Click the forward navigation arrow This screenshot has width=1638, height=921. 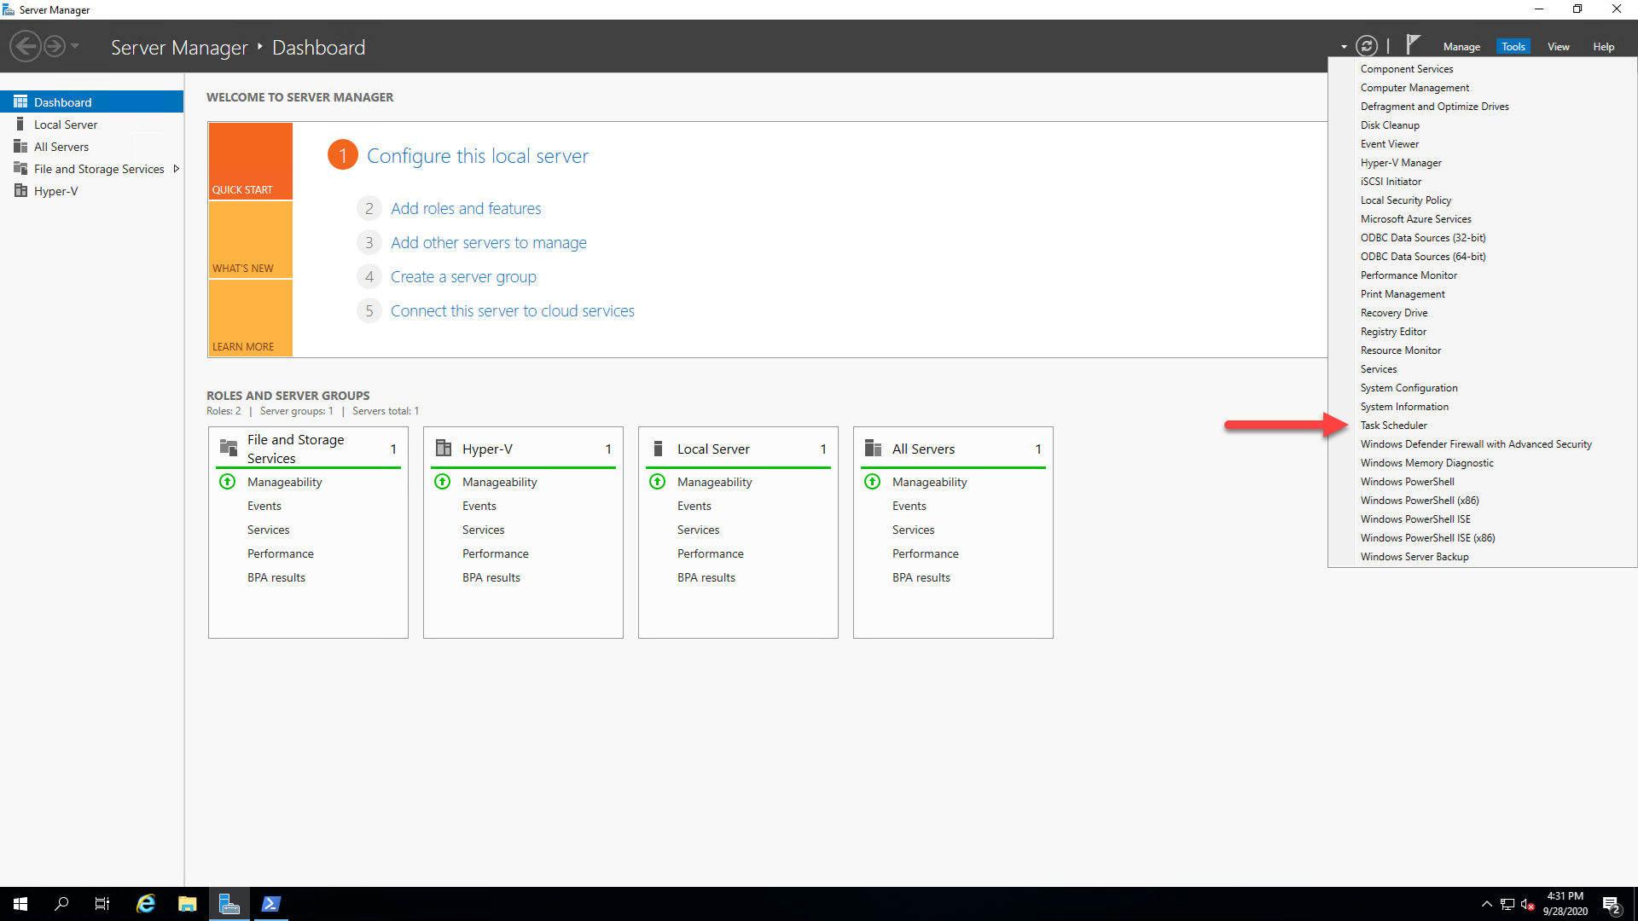click(55, 46)
